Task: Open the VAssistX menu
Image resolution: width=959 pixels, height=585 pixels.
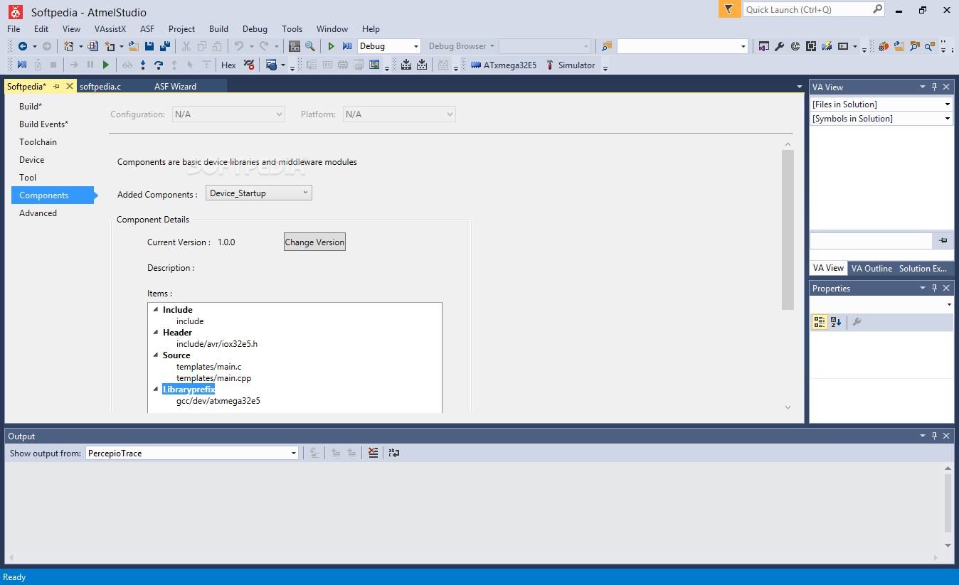Action: pos(110,29)
